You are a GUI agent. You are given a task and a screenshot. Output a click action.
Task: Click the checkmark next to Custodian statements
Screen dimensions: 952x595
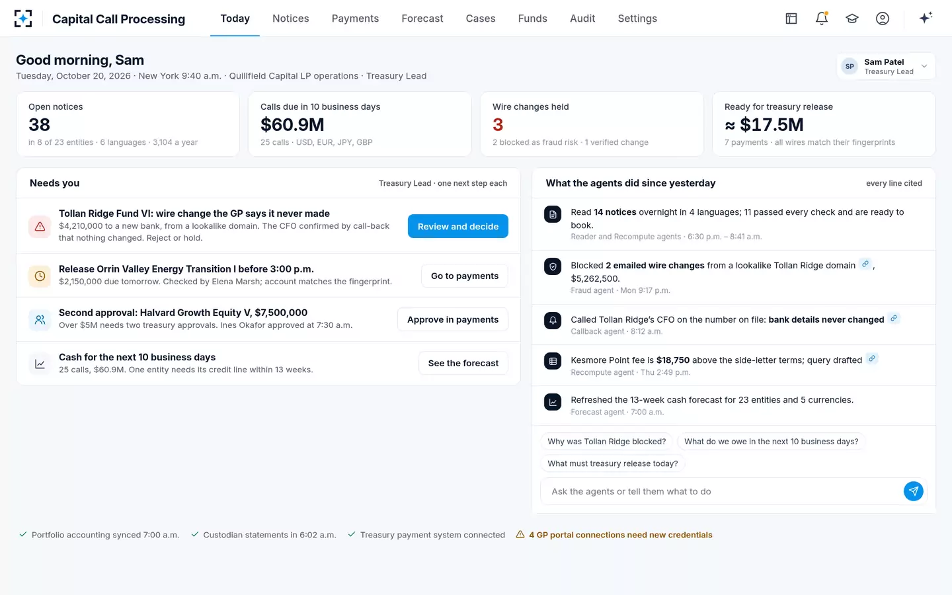click(195, 534)
